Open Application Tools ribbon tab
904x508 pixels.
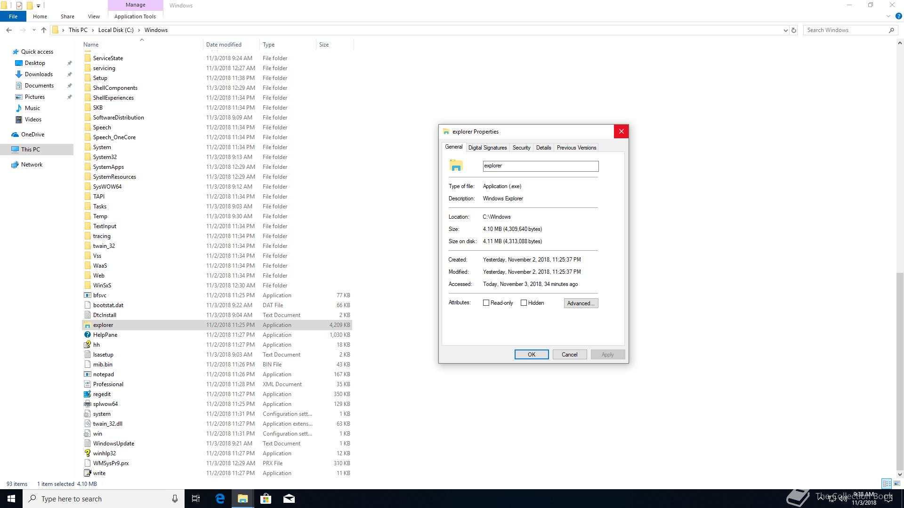135,16
